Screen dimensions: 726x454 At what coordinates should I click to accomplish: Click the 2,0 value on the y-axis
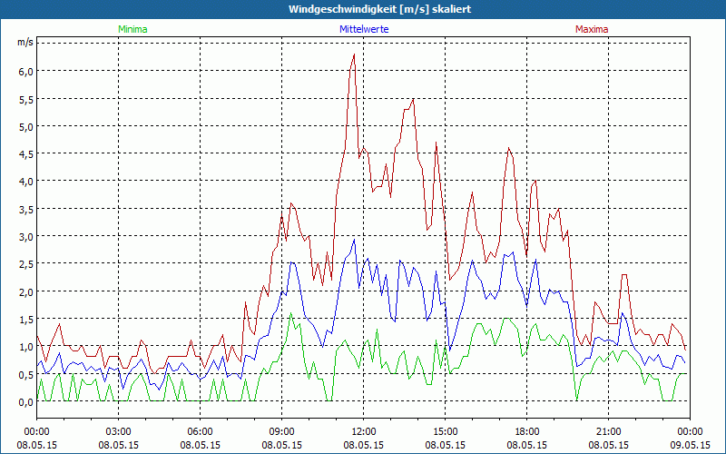click(26, 291)
